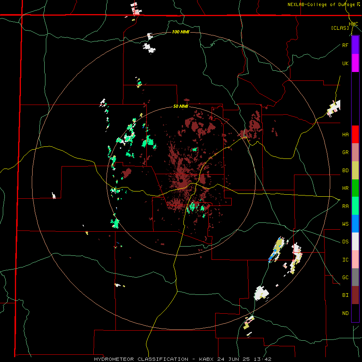Click the RF legend label
The height and width of the screenshot is (362, 362).
point(345,45)
